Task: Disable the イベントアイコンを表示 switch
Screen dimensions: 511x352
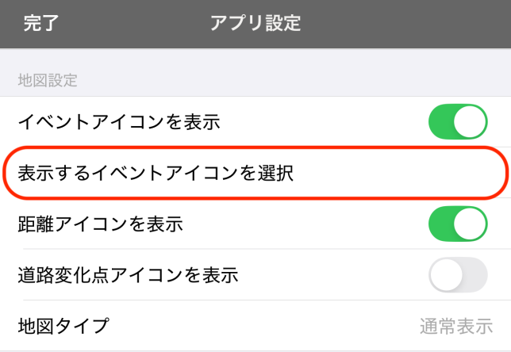Action: point(457,121)
